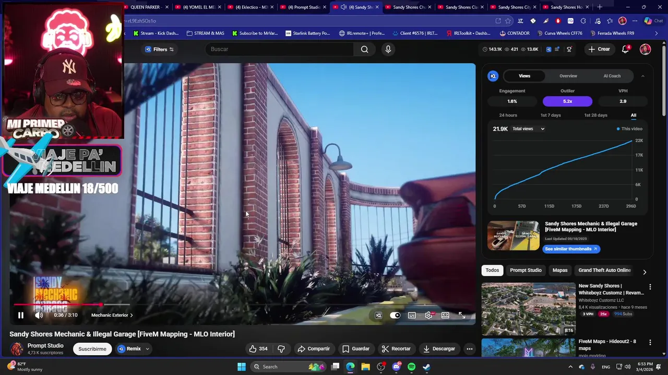The image size is (668, 375).
Task: Switch to the Overview tab
Action: tap(568, 76)
